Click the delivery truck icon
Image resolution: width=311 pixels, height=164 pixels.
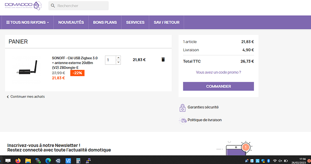pyautogui.click(x=183, y=120)
